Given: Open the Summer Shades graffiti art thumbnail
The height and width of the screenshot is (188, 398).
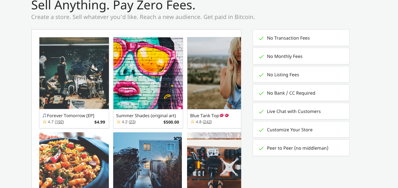Looking at the screenshot, I should pyautogui.click(x=148, y=73).
